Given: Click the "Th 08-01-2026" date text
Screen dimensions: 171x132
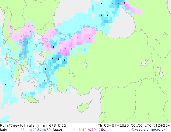Looking at the screenshot, I should click(x=113, y=126).
